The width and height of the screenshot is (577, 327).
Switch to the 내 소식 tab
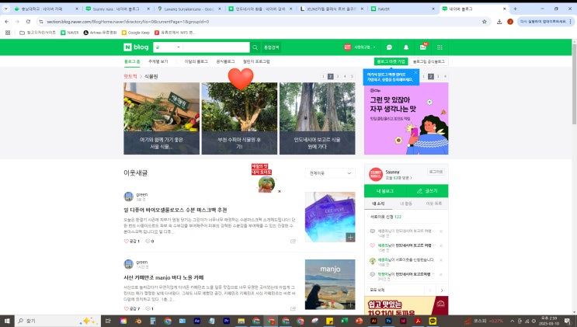coord(378,204)
